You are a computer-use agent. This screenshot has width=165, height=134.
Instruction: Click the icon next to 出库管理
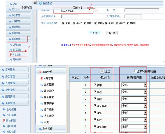41,84
